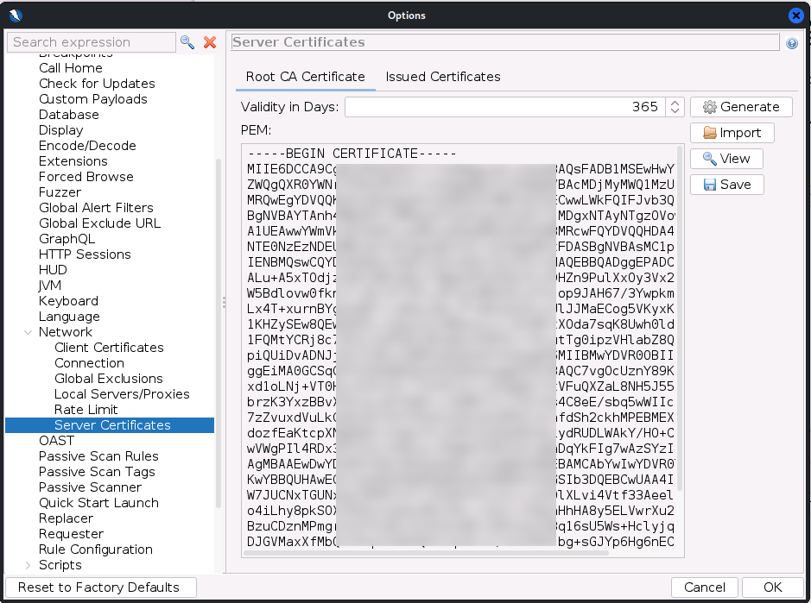Click the search magnifier icon
The width and height of the screenshot is (811, 603).
click(187, 42)
